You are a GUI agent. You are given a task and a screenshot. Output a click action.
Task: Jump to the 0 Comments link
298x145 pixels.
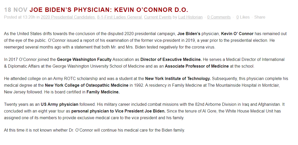[x=219, y=17]
